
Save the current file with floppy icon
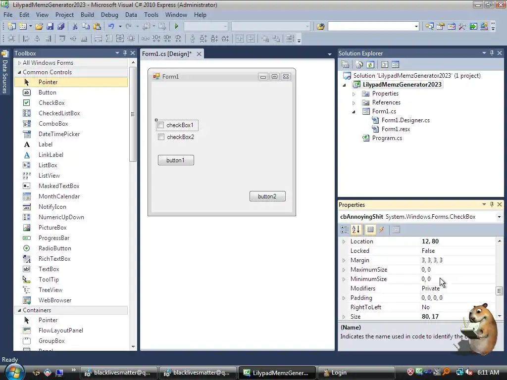[50, 26]
